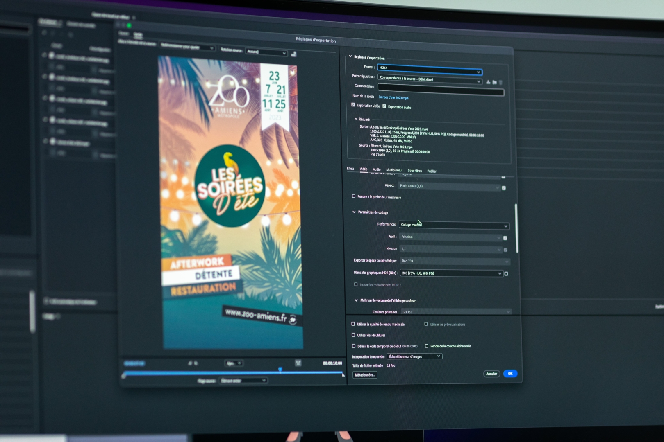
Task: Toggle match-source checkbox next to Aspect
Action: coord(504,188)
